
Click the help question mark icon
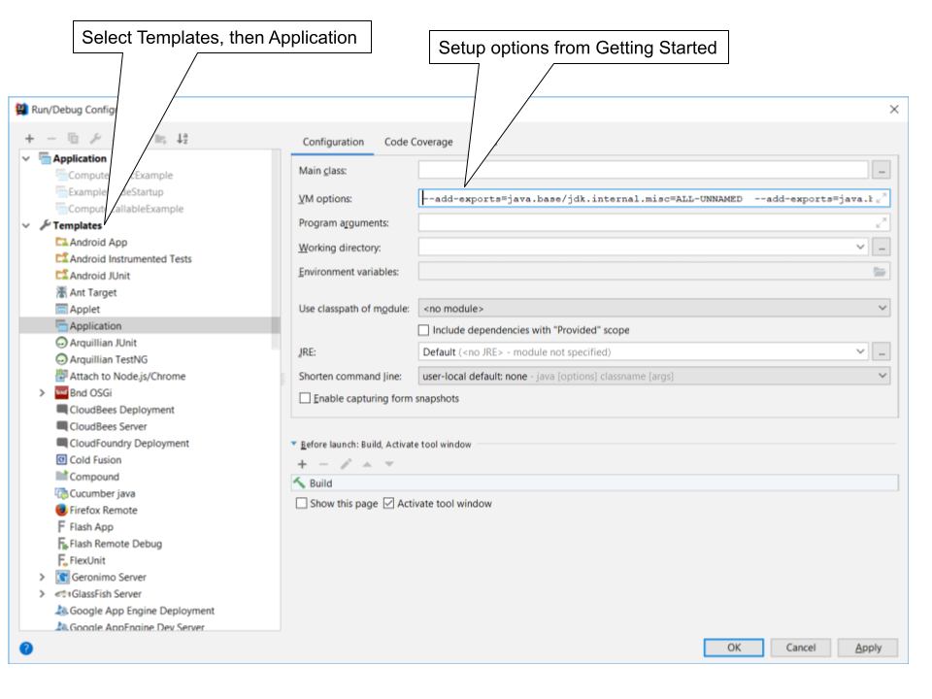click(24, 648)
